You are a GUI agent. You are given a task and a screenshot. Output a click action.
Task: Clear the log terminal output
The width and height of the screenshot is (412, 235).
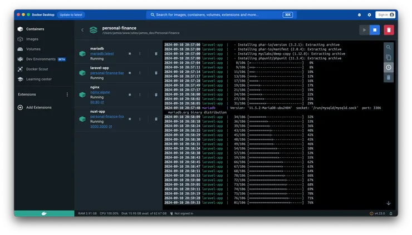(x=389, y=77)
